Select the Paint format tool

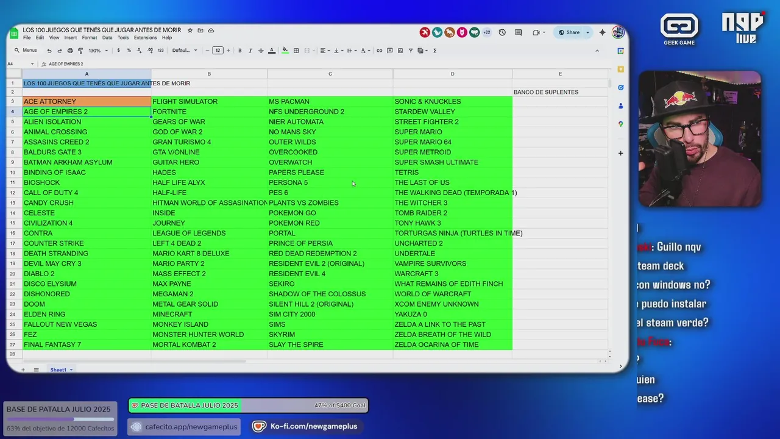[x=80, y=51]
